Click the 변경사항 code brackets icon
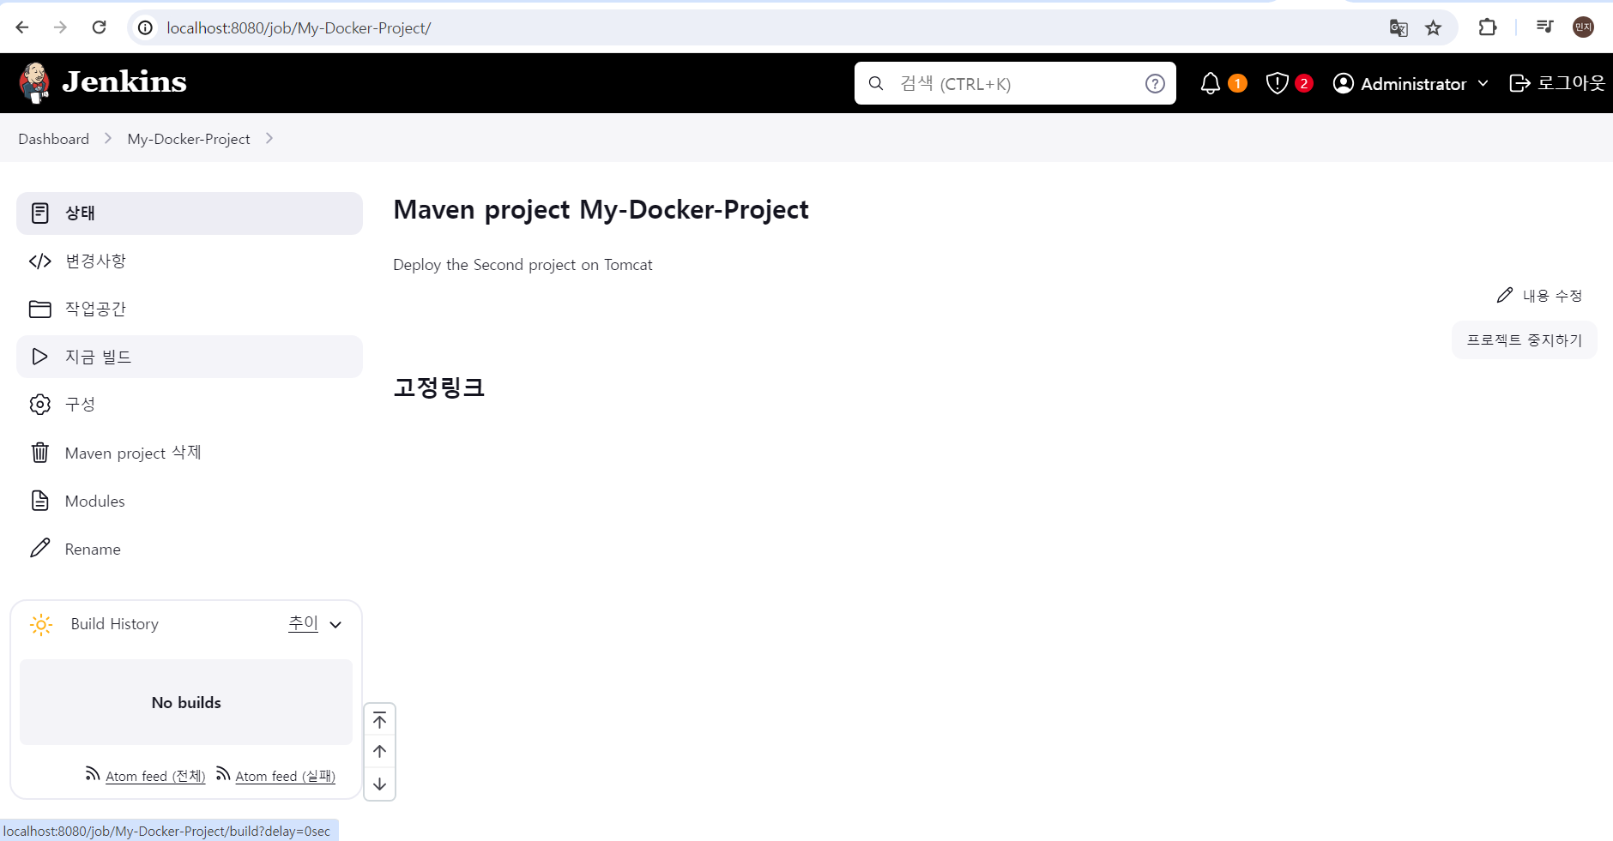The width and height of the screenshot is (1613, 841). pyautogui.click(x=40, y=261)
